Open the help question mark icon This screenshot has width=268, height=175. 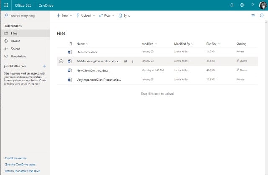(253, 5)
